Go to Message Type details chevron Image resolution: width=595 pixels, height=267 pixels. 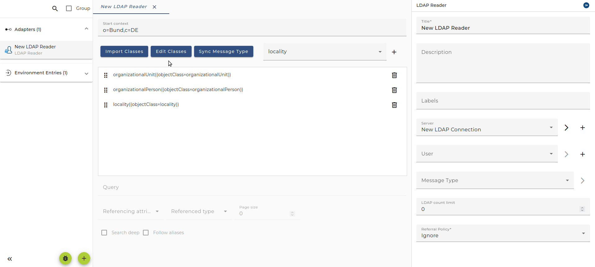tap(583, 181)
